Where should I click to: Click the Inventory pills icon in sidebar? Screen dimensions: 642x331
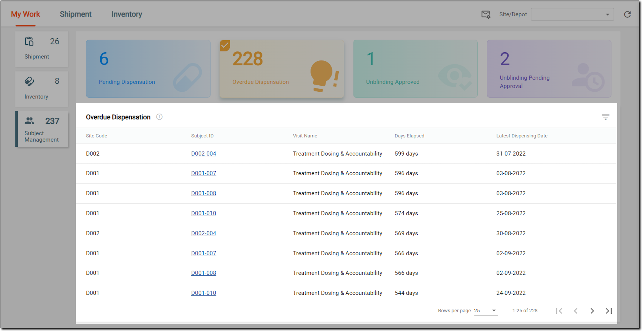pyautogui.click(x=29, y=81)
